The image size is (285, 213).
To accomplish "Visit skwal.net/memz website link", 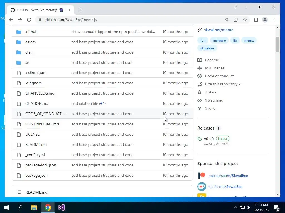I will click(x=218, y=30).
